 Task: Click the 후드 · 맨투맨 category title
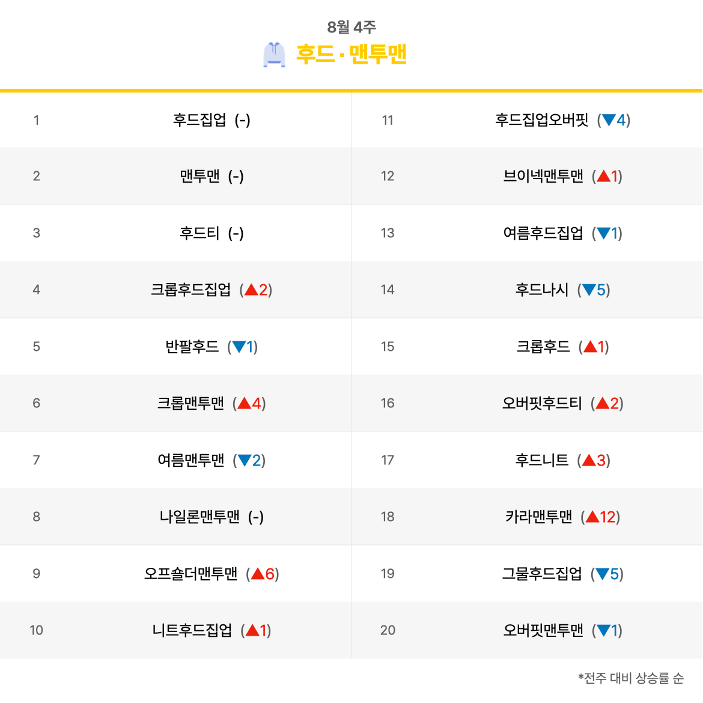[x=351, y=55]
